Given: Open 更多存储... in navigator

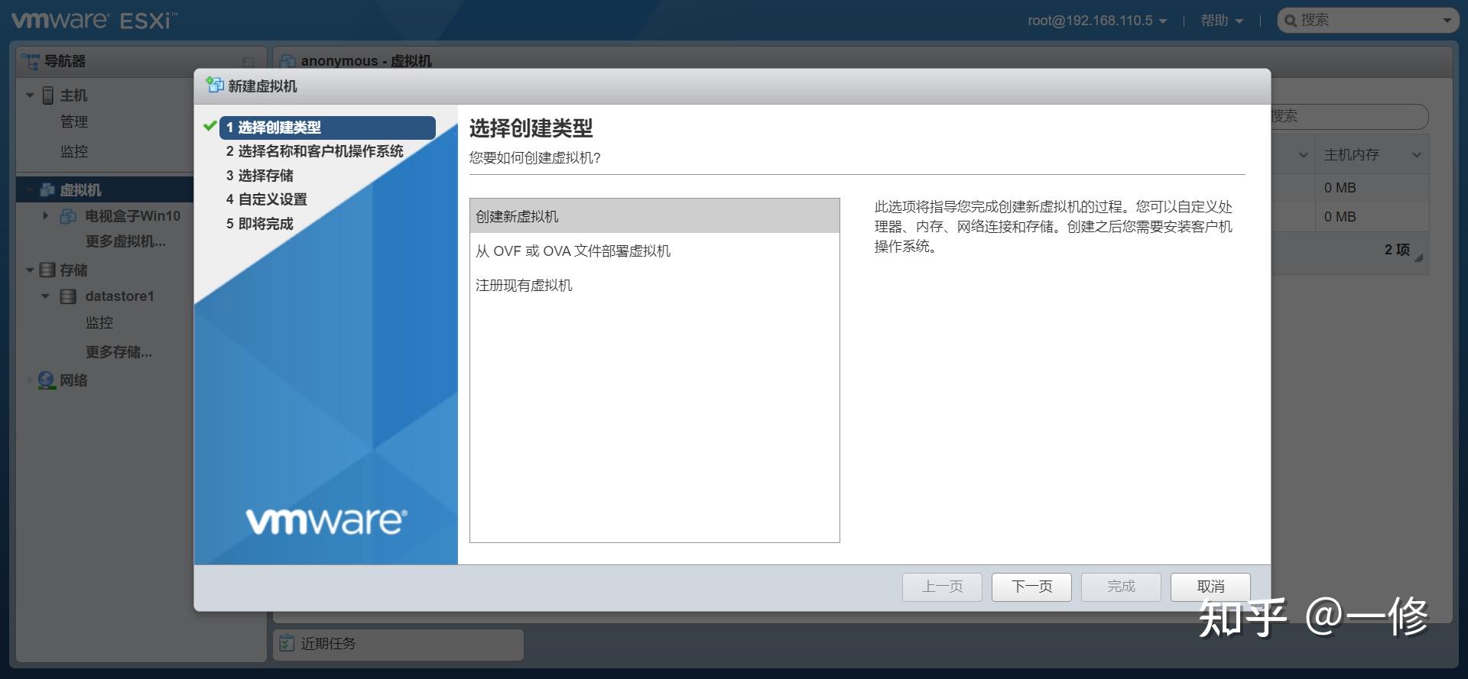Looking at the screenshot, I should coord(119,352).
